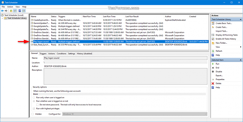243x122 pixels.
Task: Go back with the blue back arrow
Action: [2, 11]
